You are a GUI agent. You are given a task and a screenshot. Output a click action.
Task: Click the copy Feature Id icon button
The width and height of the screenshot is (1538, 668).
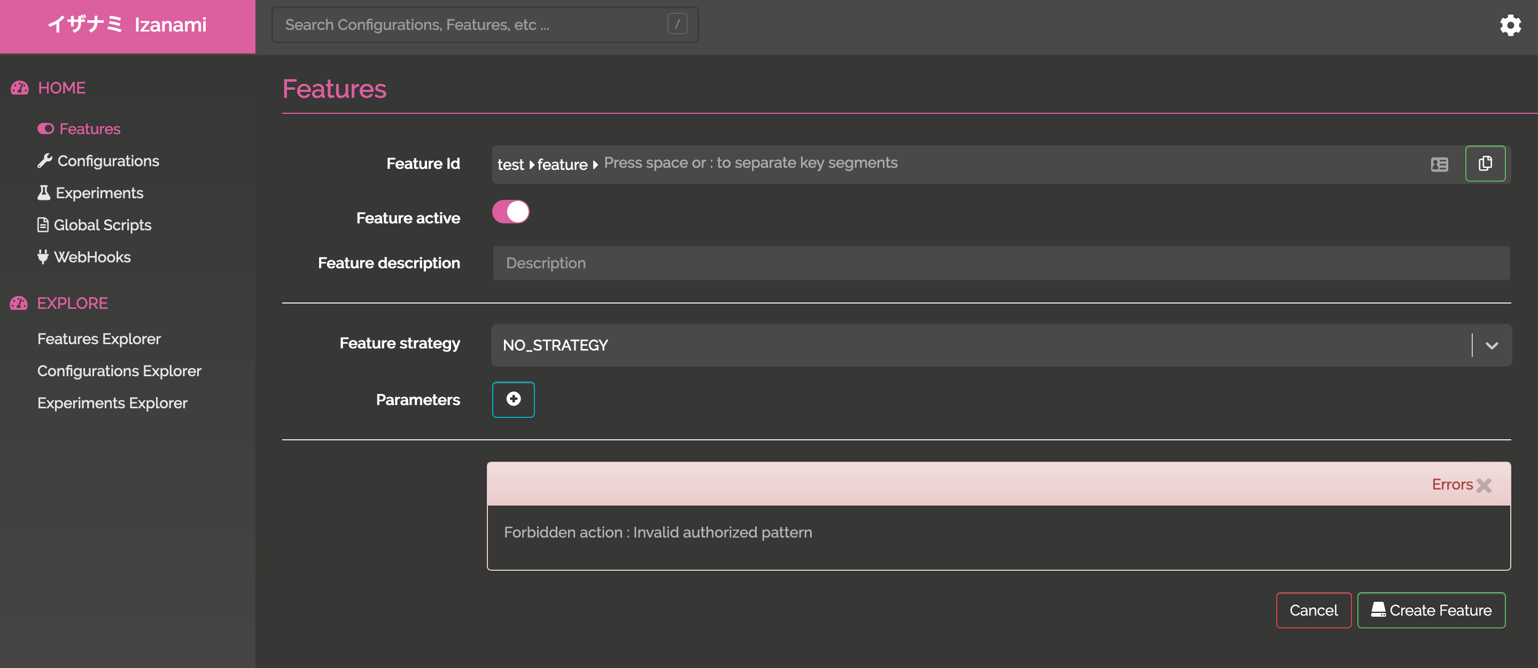click(1485, 164)
